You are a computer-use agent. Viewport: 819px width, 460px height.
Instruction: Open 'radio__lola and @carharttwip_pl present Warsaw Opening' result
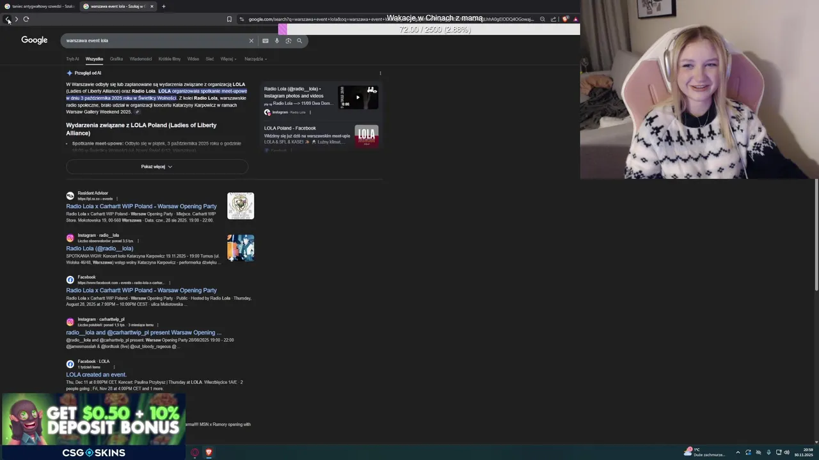coord(143,332)
